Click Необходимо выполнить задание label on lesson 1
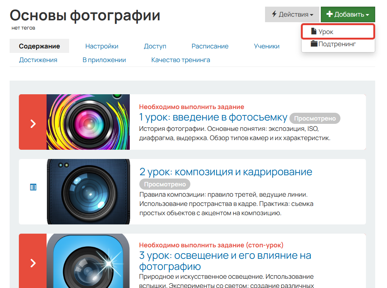Viewport: 387px width, 288px height. coord(191,107)
